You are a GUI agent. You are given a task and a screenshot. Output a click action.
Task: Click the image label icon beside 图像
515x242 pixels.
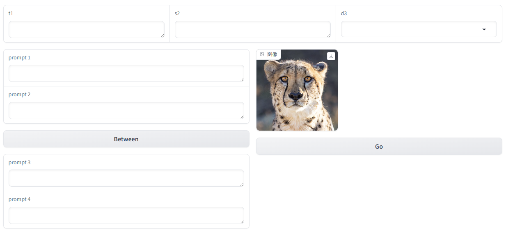pyautogui.click(x=262, y=54)
